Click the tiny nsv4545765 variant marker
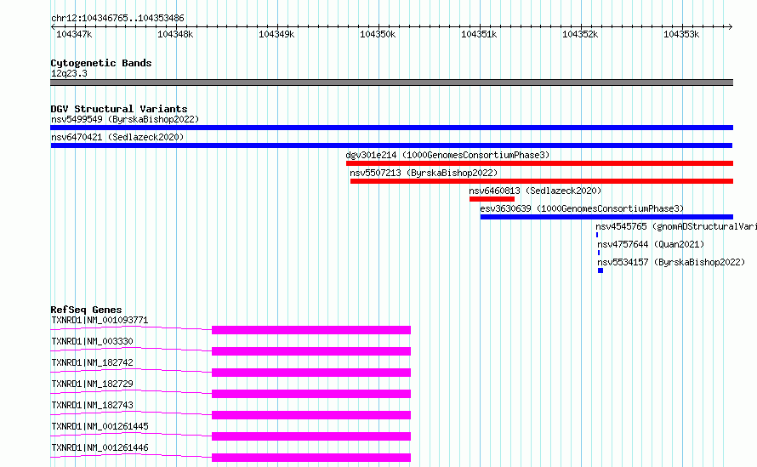Viewport: 757px width, 467px height. (x=597, y=235)
